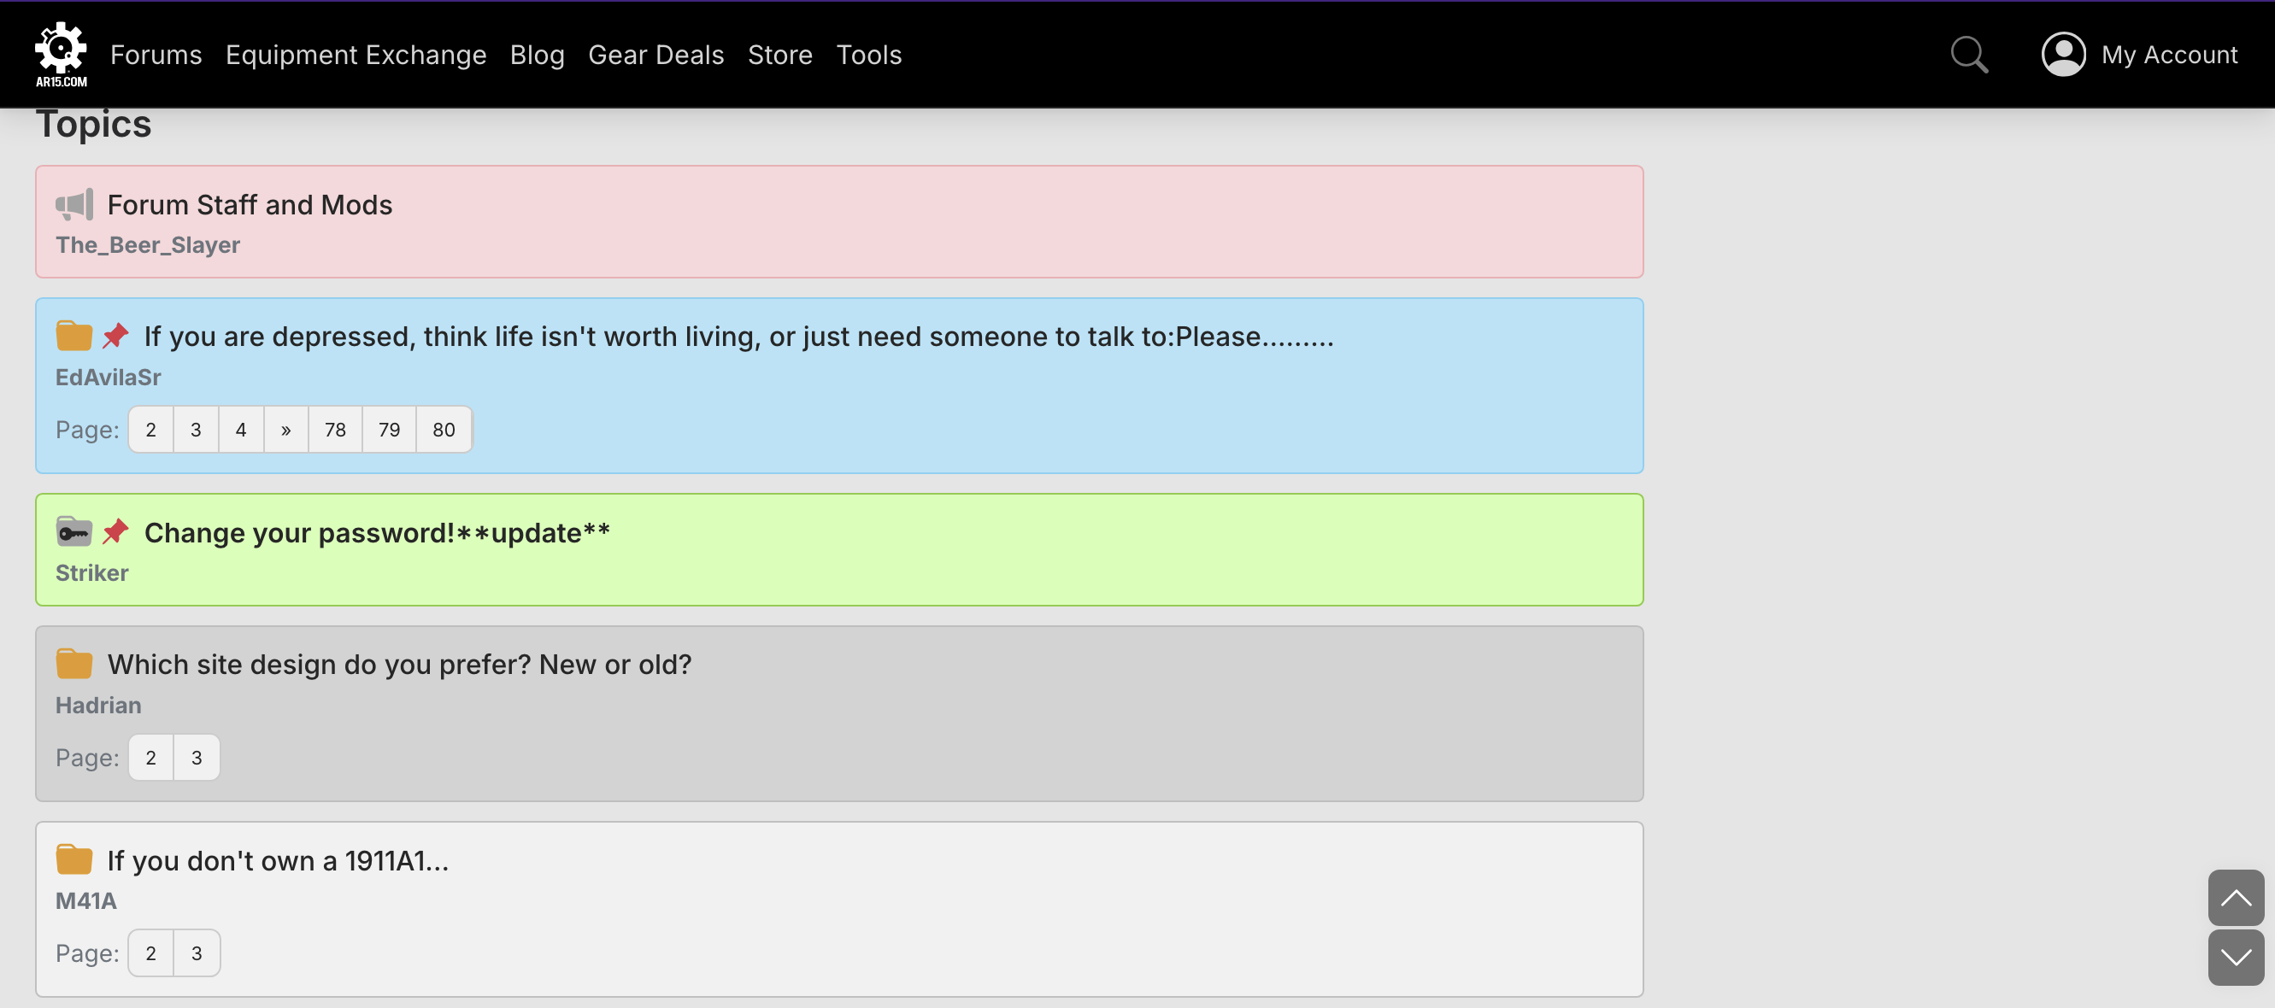This screenshot has width=2275, height=1008.
Task: Click the locked key folder icon
Action: click(x=74, y=532)
